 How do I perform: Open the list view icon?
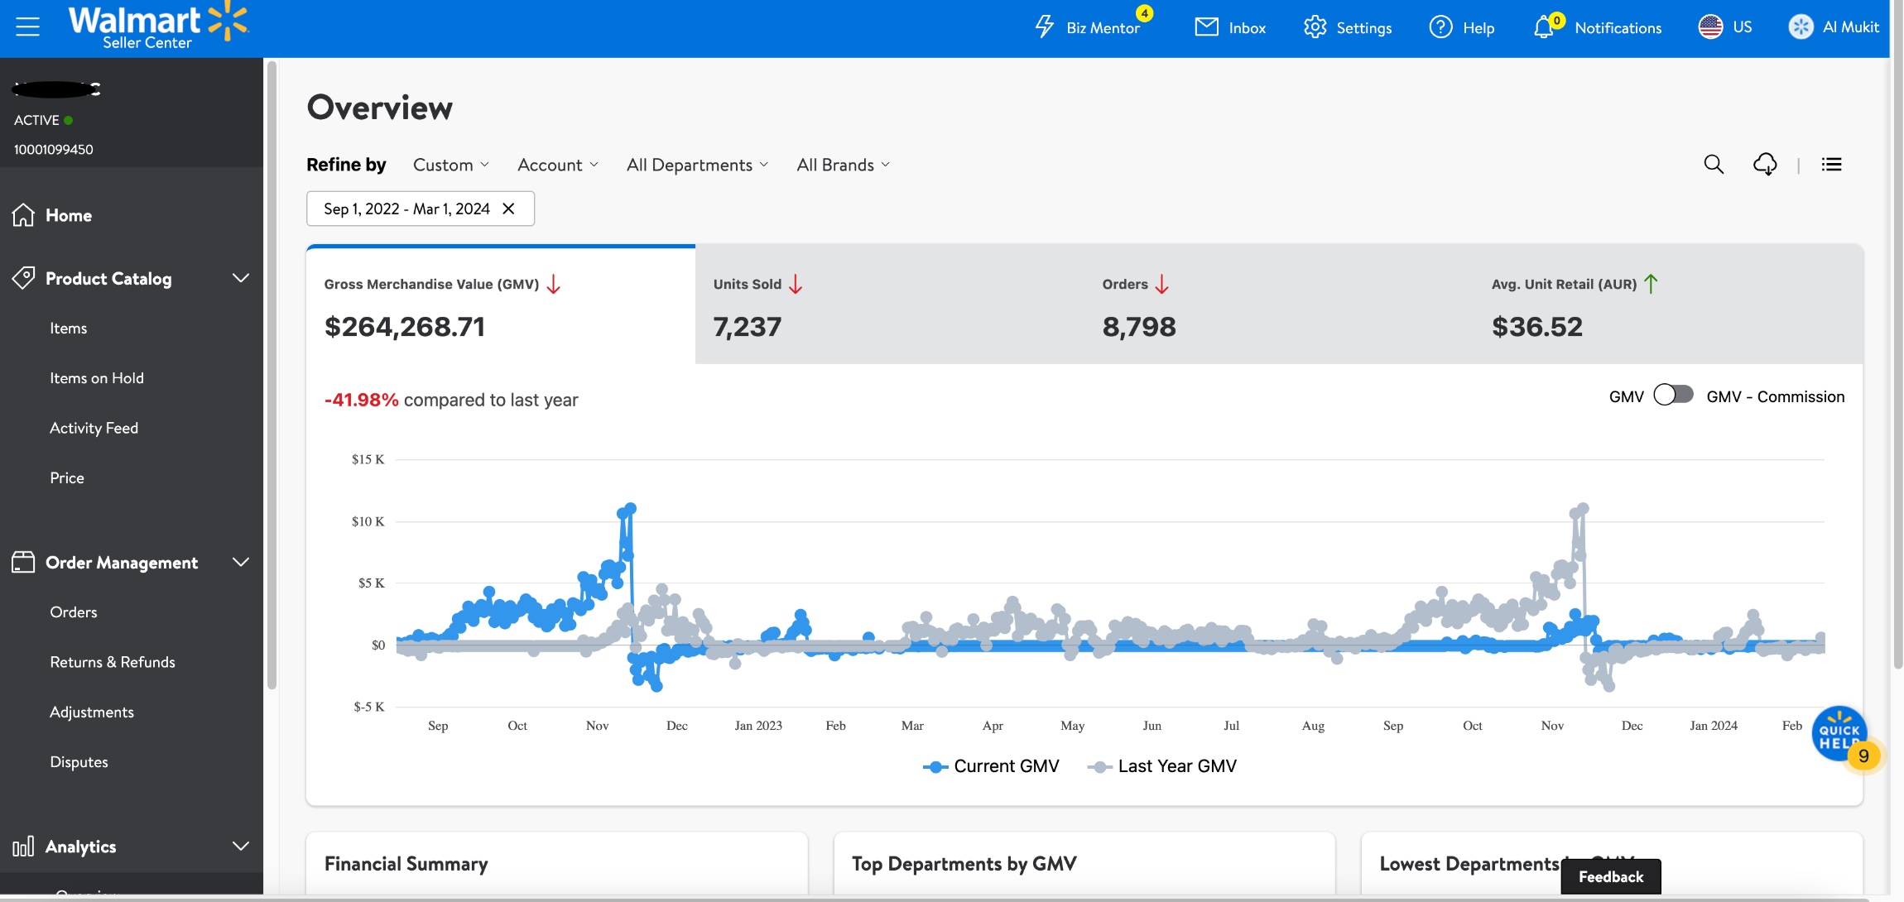coord(1831,165)
